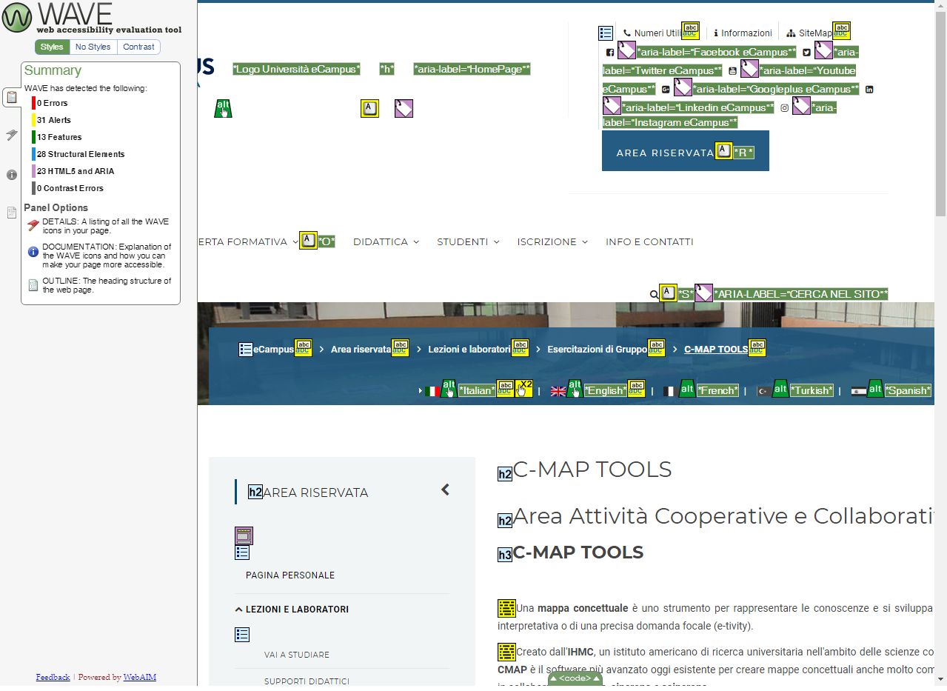Screen dimensions: 947x691
Task: Select the Turkish flag language
Action: point(763,390)
